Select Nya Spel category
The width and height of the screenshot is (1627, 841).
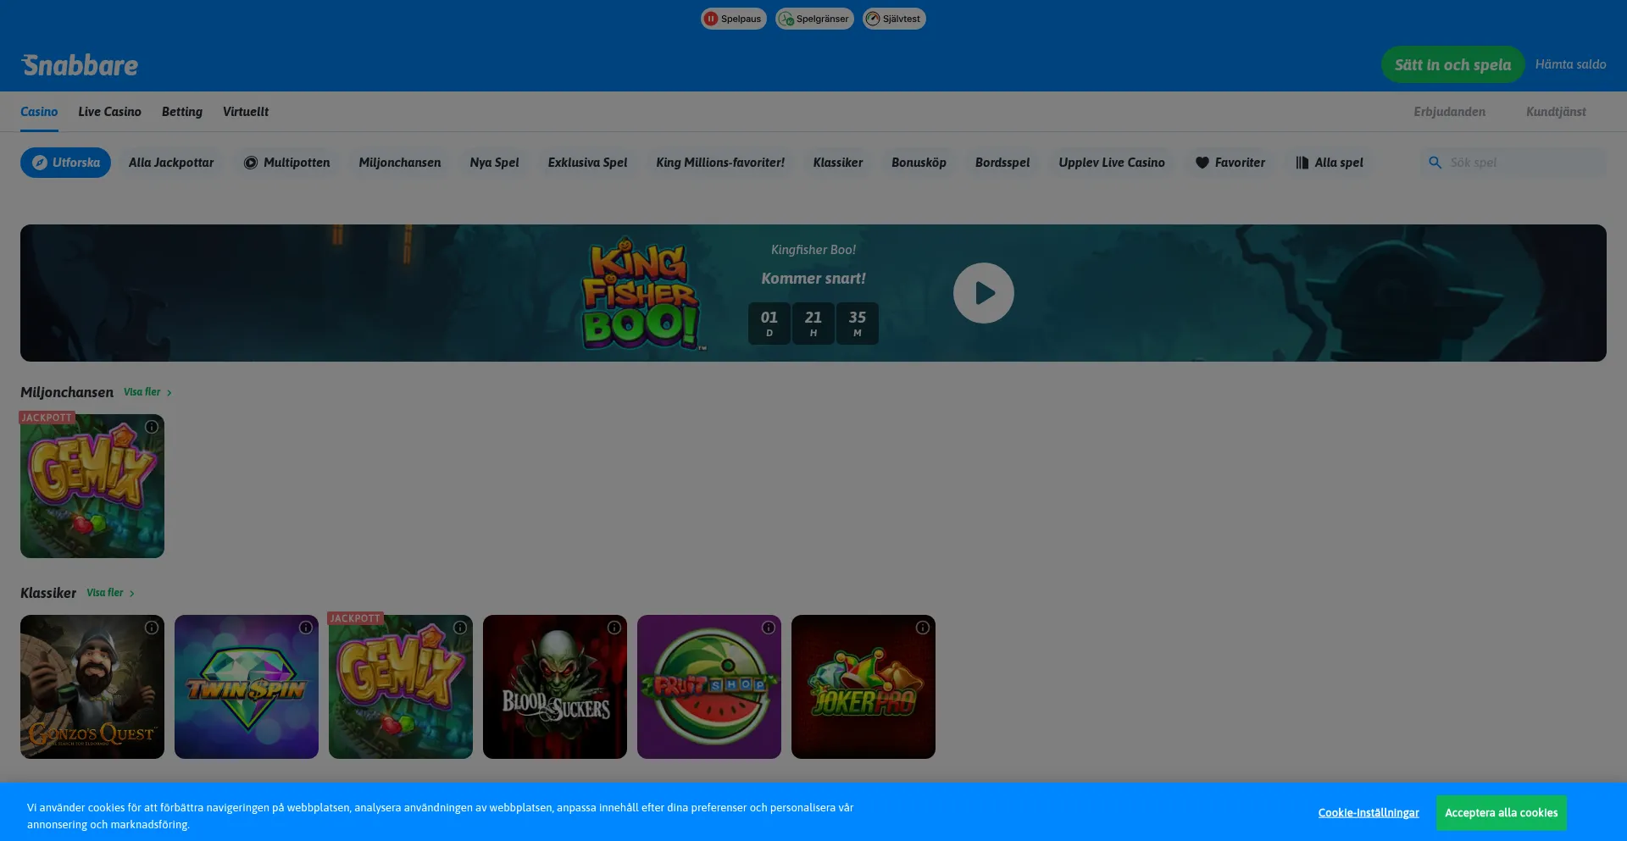[x=494, y=163]
